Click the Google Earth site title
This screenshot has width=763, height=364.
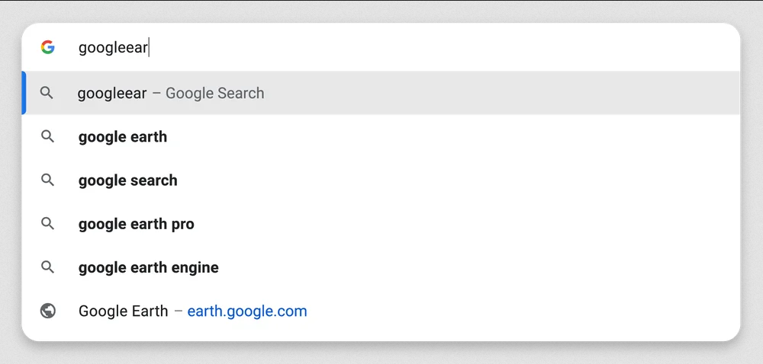coord(123,311)
